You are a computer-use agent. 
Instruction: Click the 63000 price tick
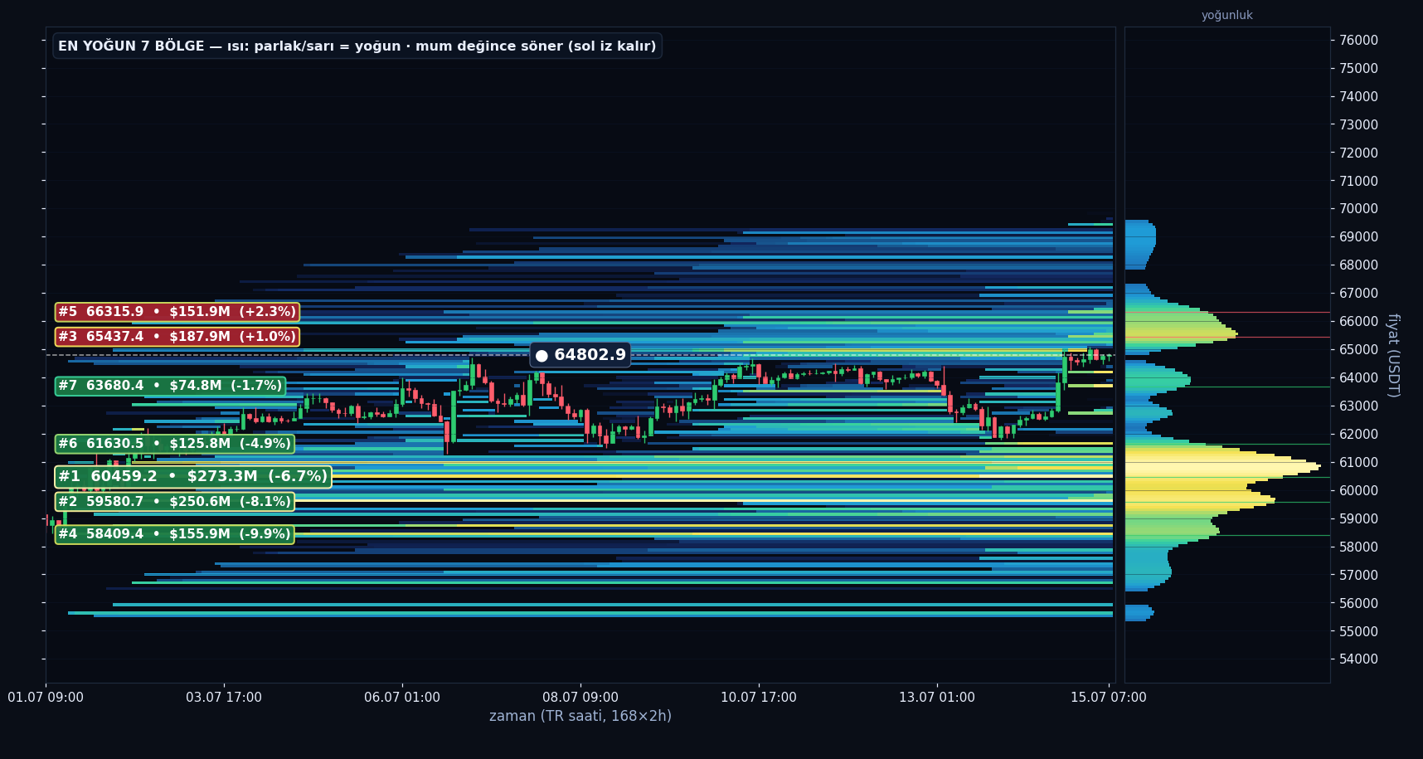pyautogui.click(x=1358, y=406)
